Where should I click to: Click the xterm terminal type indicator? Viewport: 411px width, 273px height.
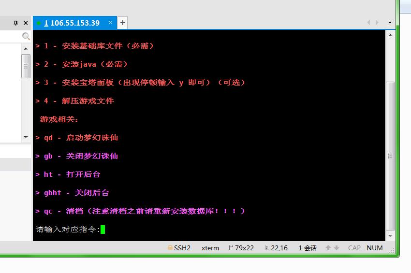coord(210,248)
